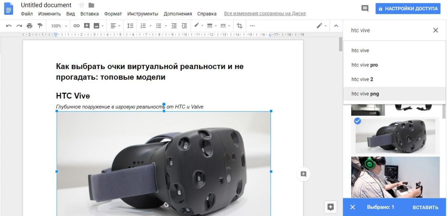Click the 'Выбрано: 1' selection count
447x216 pixels.
click(x=380, y=207)
